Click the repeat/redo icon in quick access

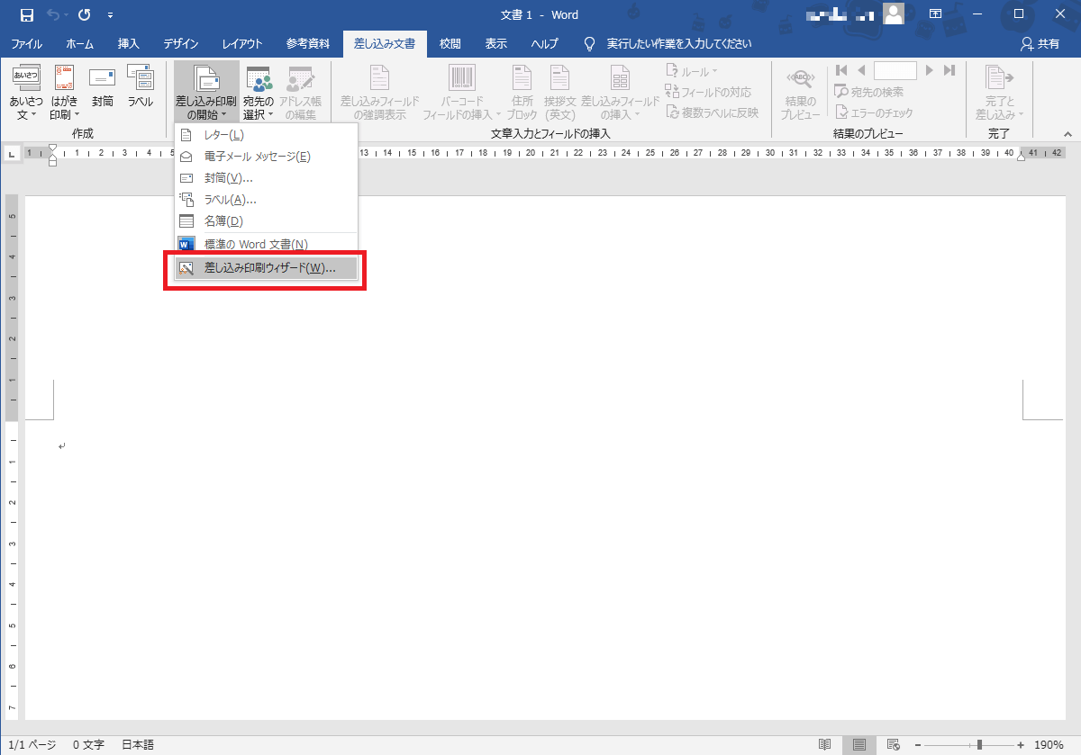tap(84, 14)
